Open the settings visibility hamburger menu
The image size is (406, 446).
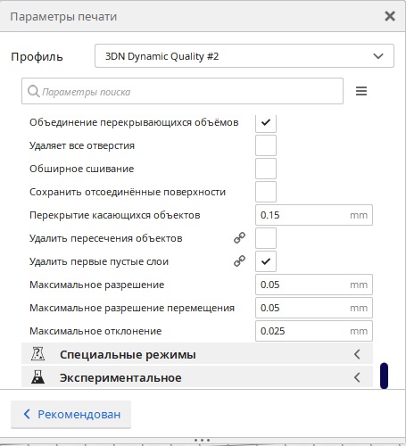pos(361,91)
